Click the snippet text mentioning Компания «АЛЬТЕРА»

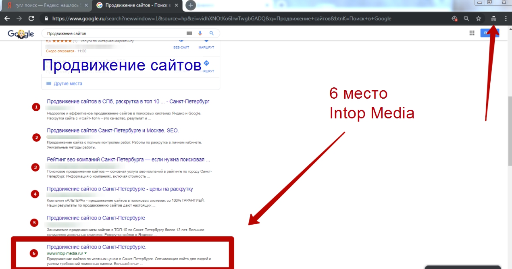[x=126, y=203]
